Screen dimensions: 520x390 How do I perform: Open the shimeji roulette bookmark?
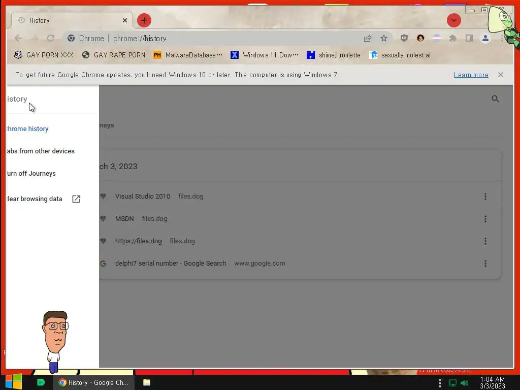tap(333, 55)
